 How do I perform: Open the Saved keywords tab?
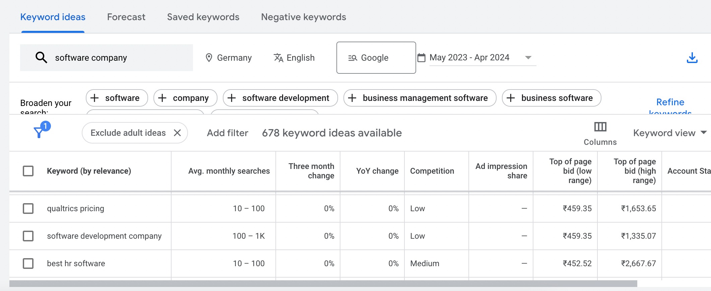tap(203, 17)
